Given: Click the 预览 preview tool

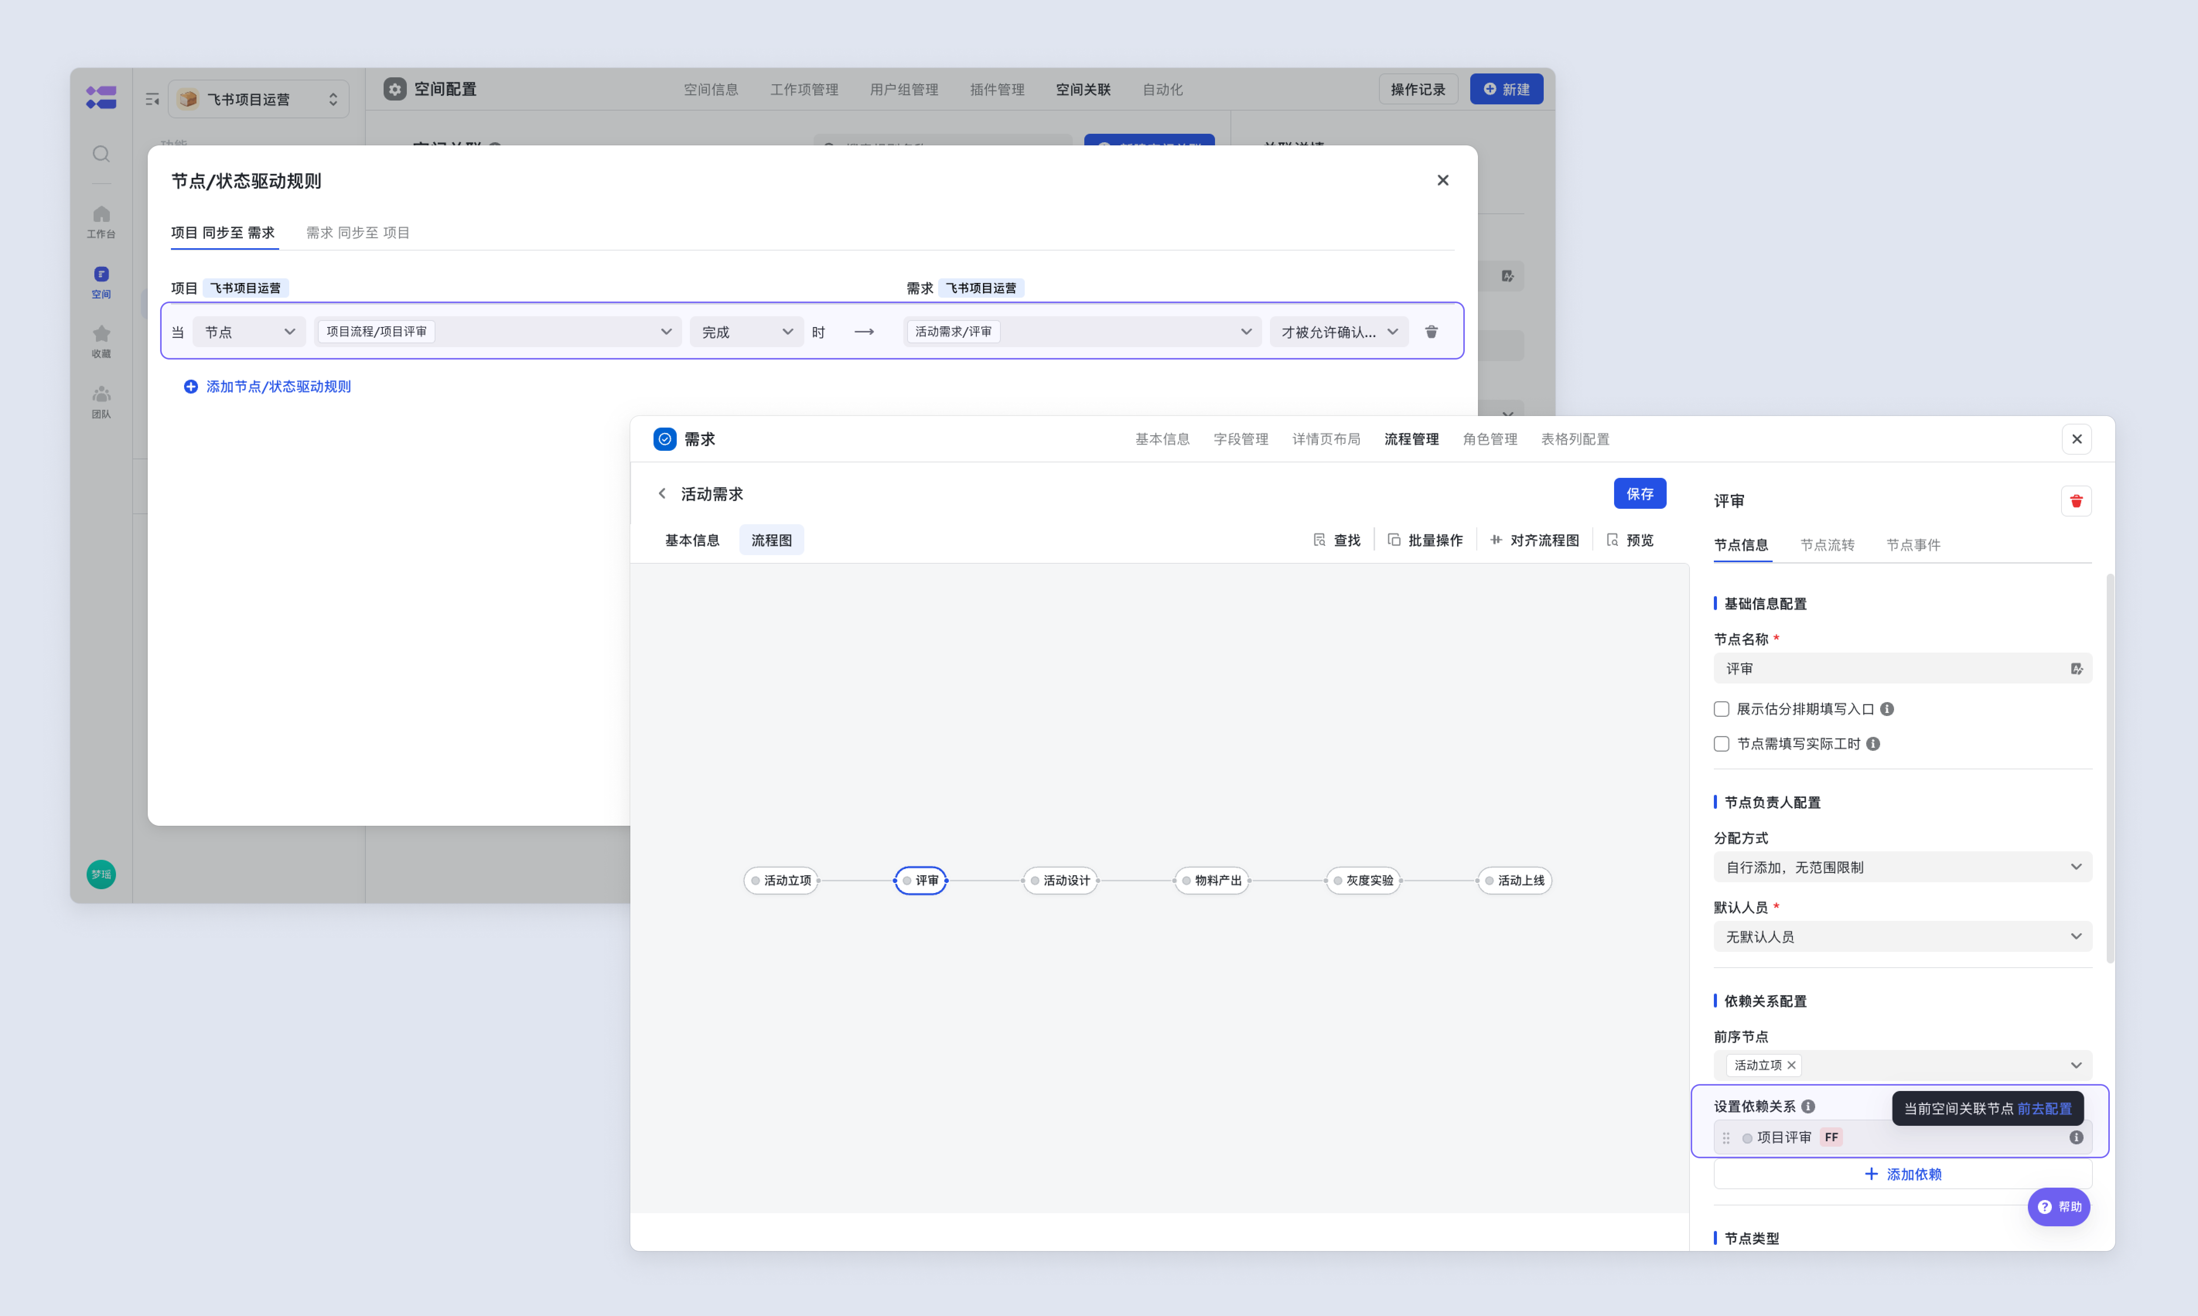Looking at the screenshot, I should (1630, 540).
